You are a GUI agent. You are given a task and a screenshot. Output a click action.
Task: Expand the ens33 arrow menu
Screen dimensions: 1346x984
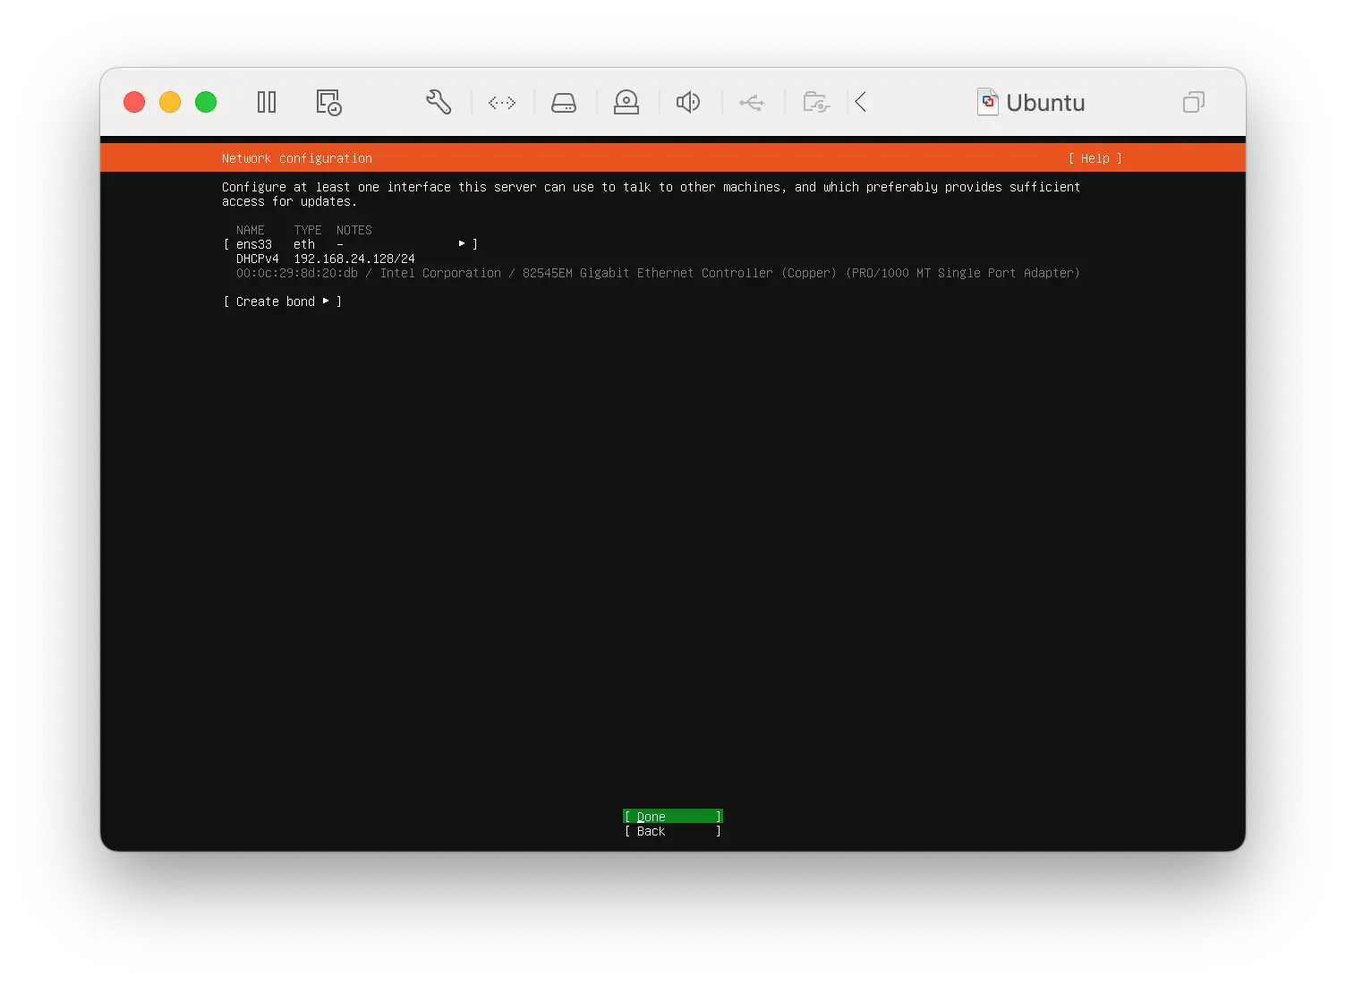[462, 243]
